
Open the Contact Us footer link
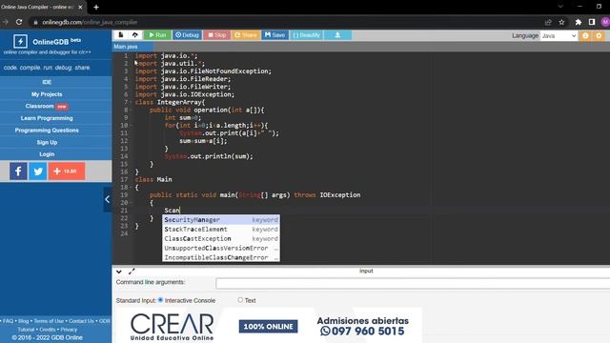point(81,321)
